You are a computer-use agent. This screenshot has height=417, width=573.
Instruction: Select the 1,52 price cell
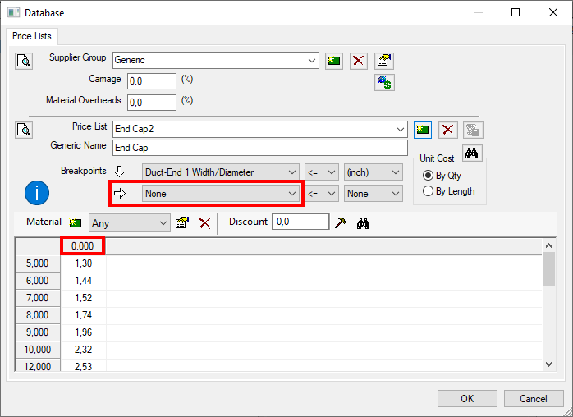click(x=83, y=298)
